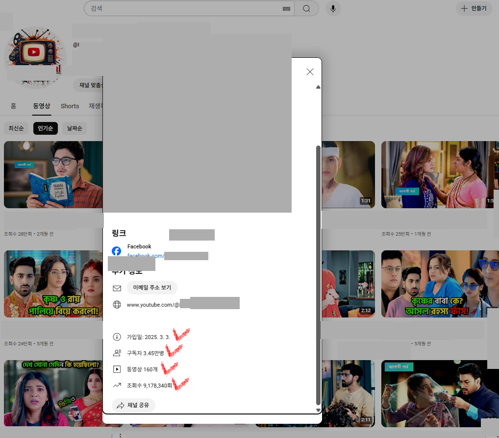Viewport: 499px width, 438px height.
Task: Select the 최신순 sort chip
Action: click(16, 128)
